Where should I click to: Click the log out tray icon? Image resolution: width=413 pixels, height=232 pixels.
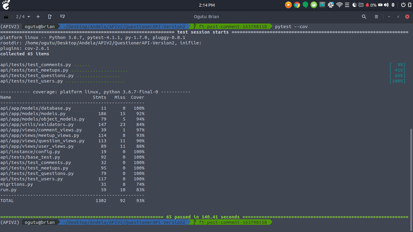[409, 5]
